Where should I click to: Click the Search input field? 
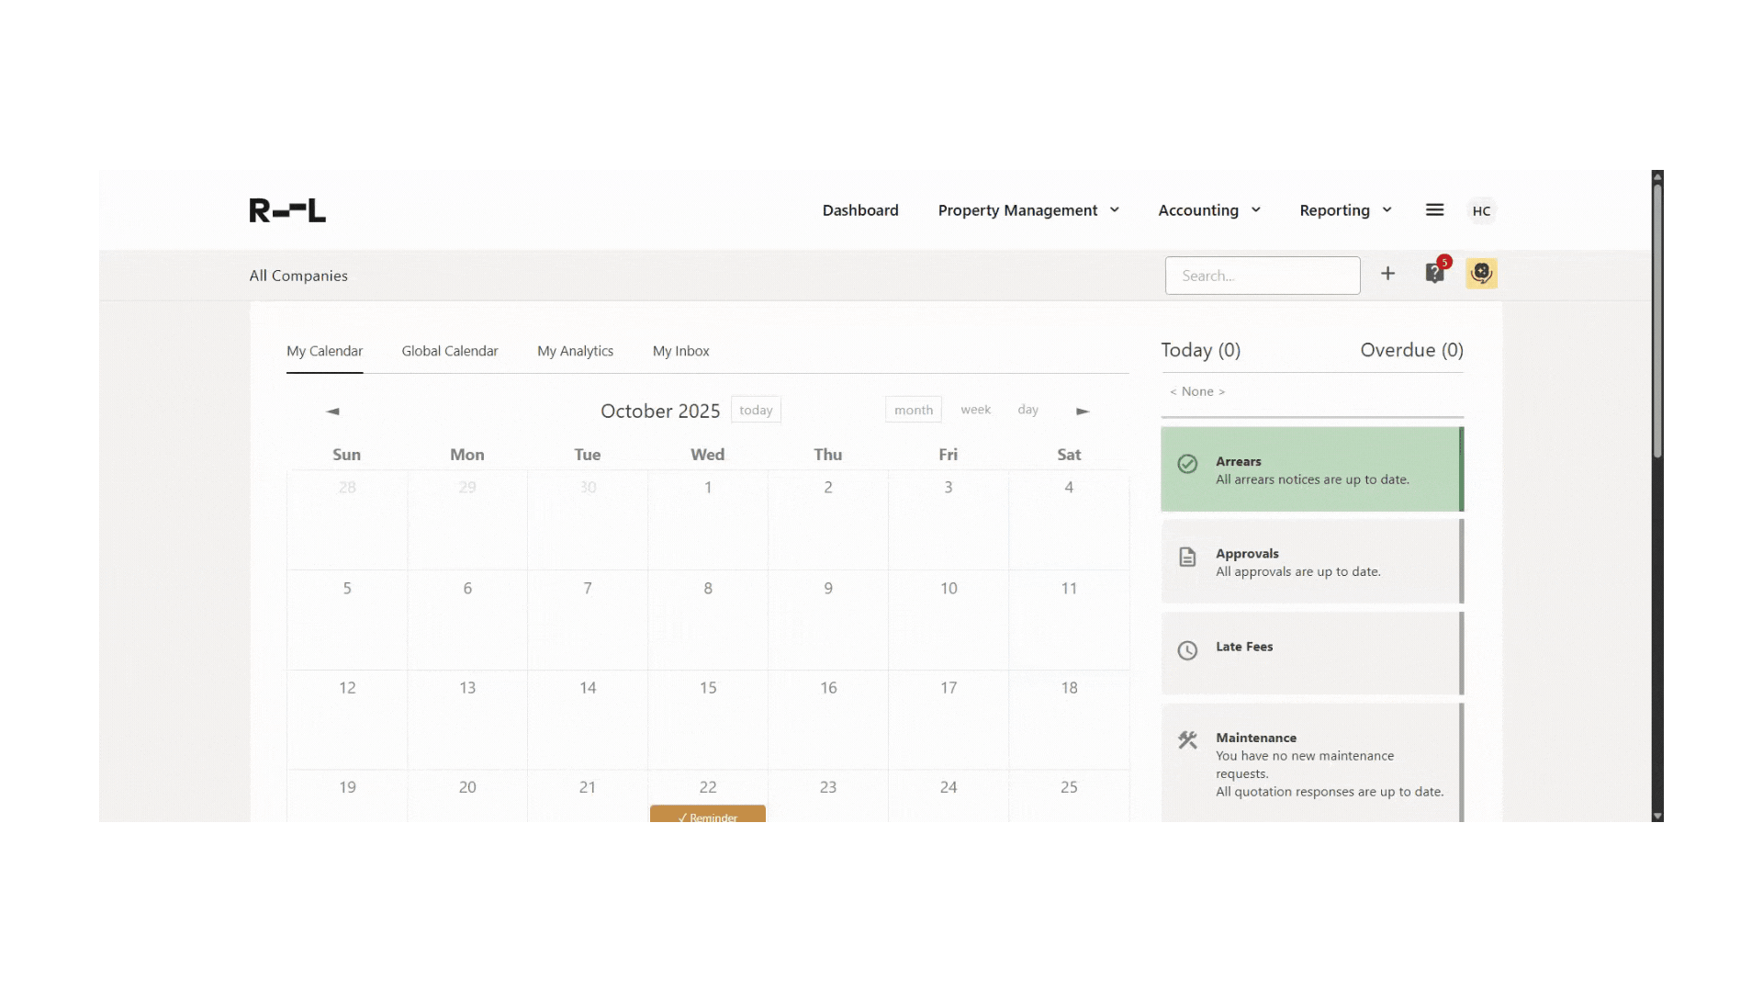tap(1262, 276)
